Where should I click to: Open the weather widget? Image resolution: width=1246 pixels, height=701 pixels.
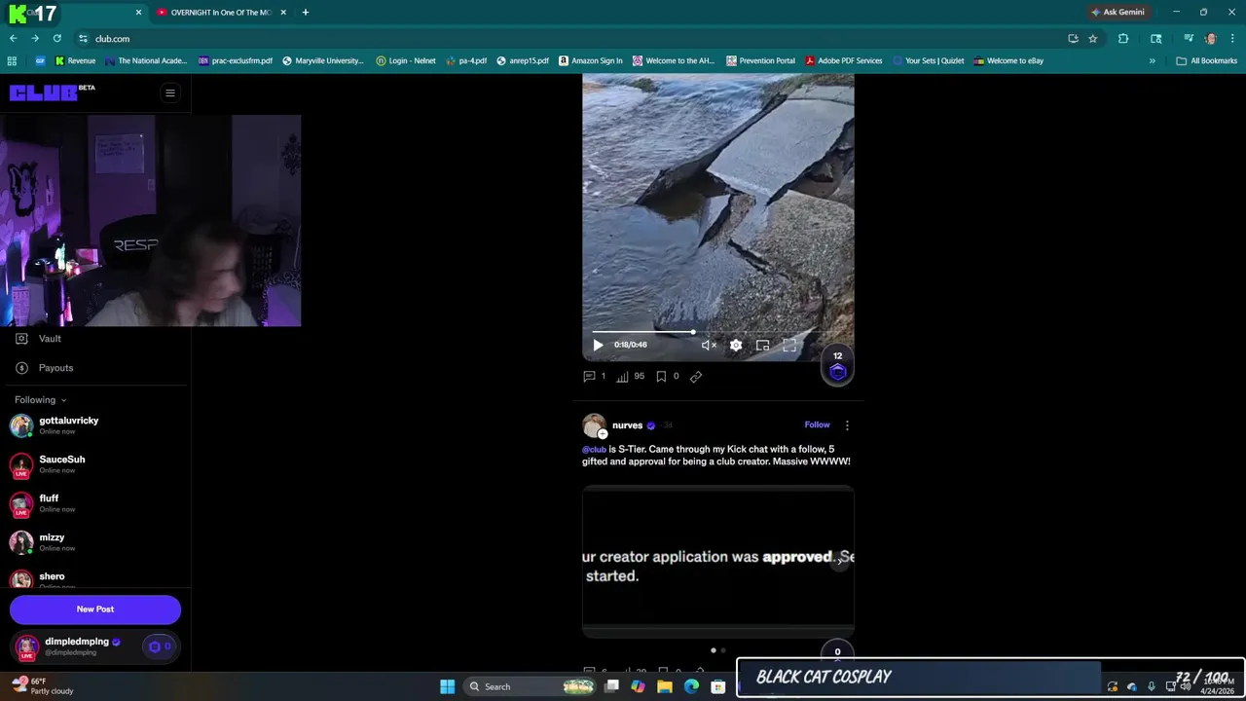44,685
